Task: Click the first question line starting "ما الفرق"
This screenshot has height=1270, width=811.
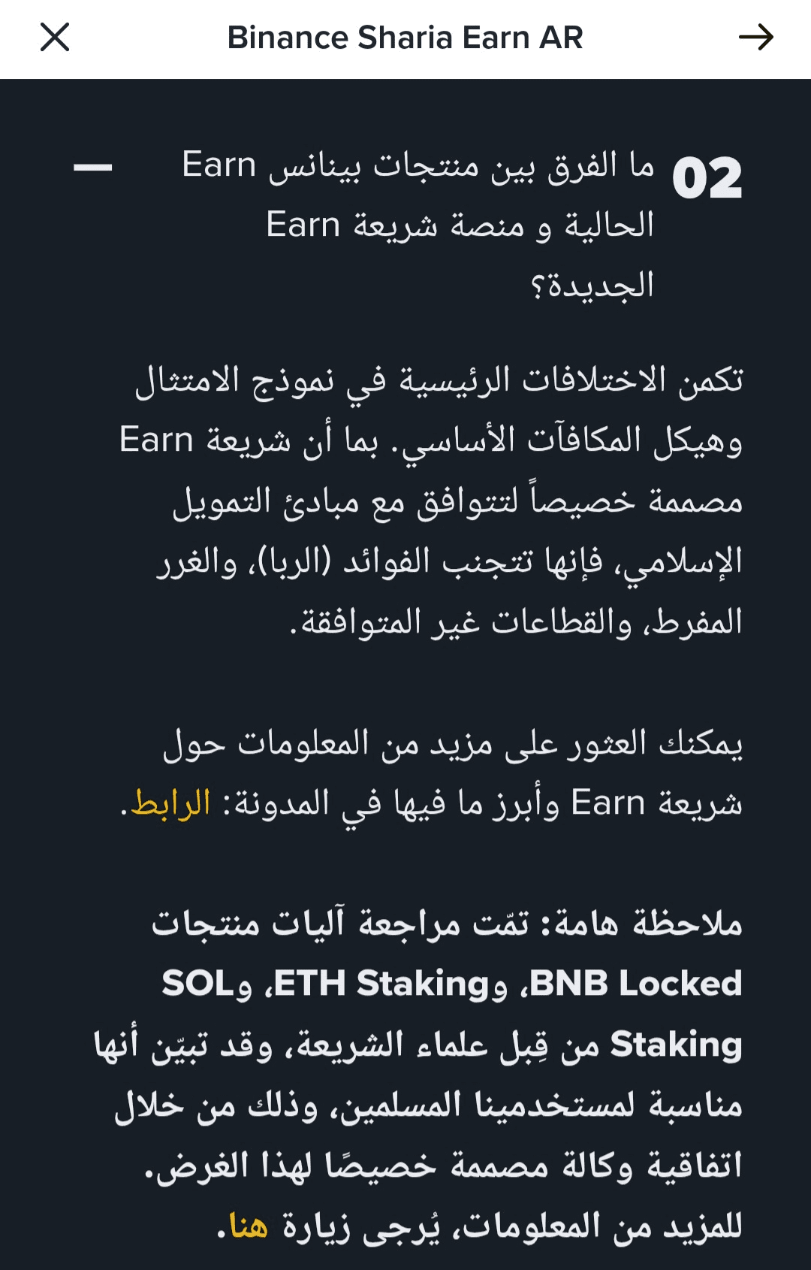Action: tap(418, 165)
